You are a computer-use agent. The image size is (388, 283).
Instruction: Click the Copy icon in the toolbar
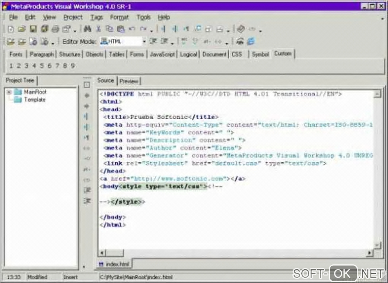click(110, 29)
